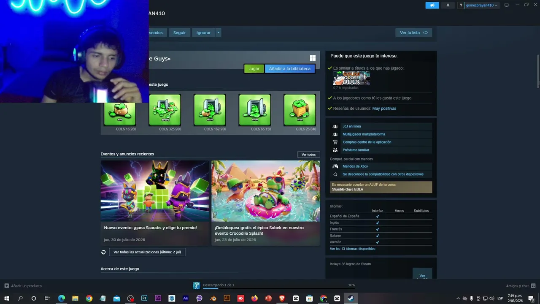Open '¡Desbloquea gratis el épico Sobek' headline

pos(259,230)
